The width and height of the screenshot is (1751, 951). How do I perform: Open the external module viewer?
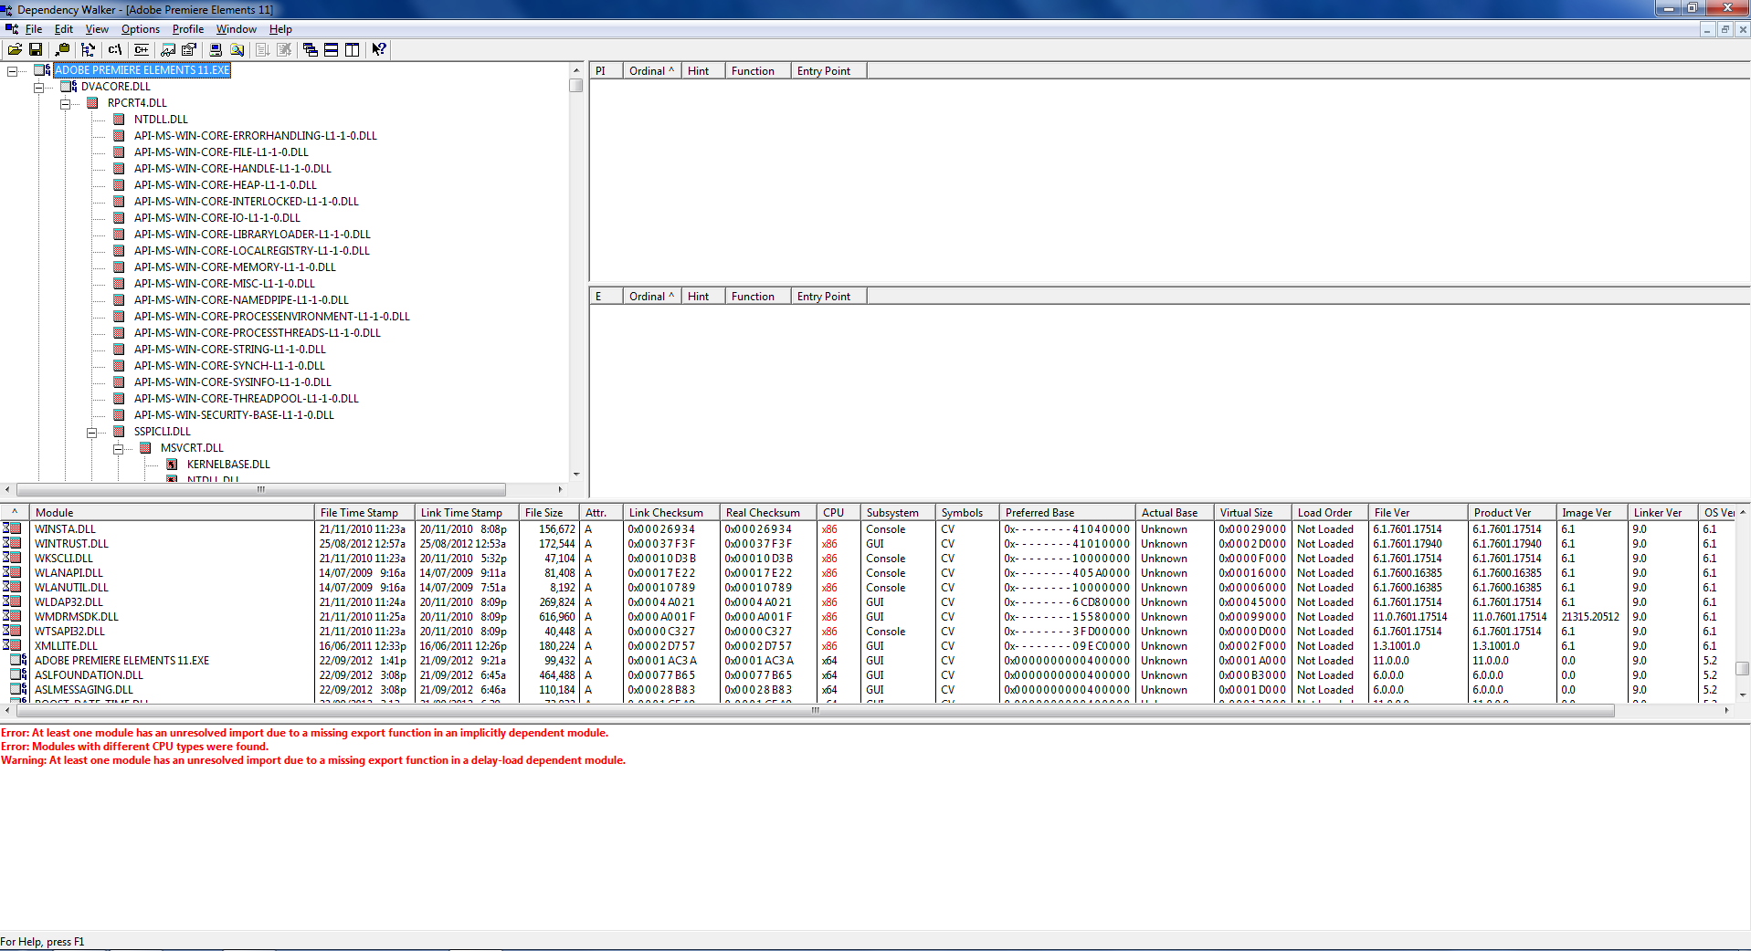(x=167, y=50)
